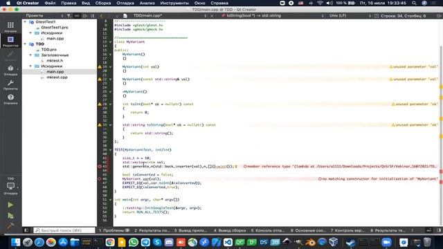The image size is (443, 249).
Task: Click synchronize-with-editor link icon in Projects panel
Action: (77, 16)
